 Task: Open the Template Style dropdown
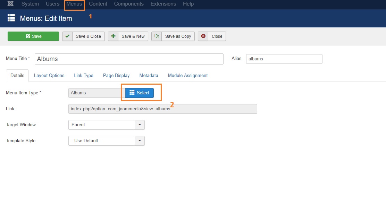tap(140, 140)
